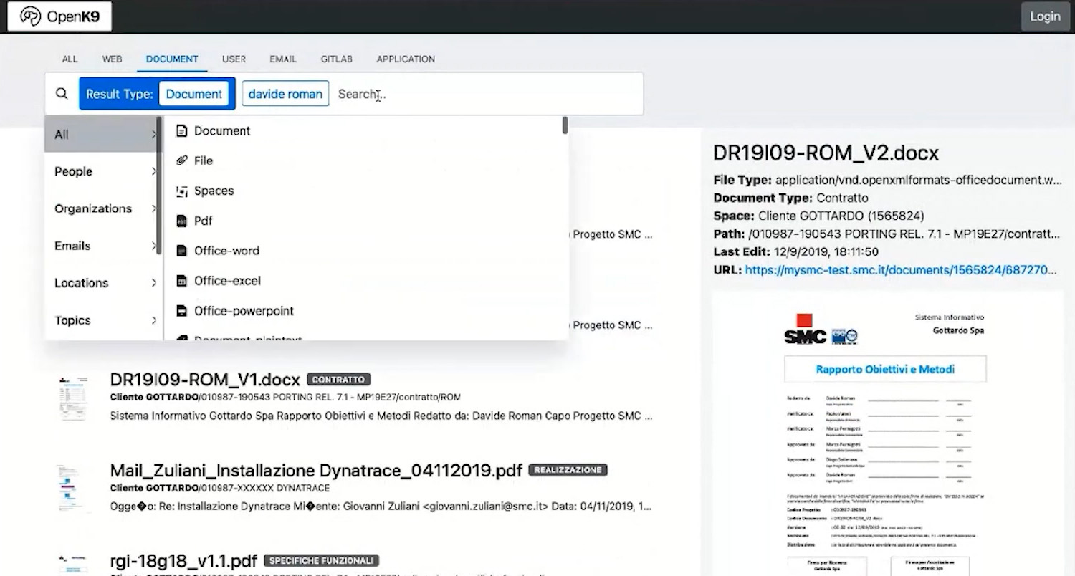Click the Spaces icon in suggestions

coord(182,191)
